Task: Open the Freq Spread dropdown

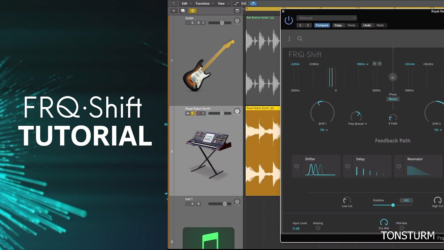Action: click(x=358, y=124)
